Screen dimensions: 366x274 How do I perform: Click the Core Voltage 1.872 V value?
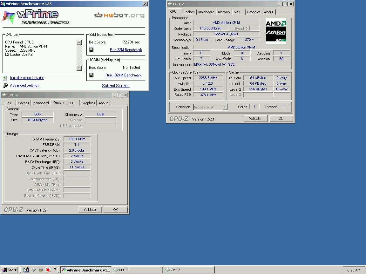tap(248, 40)
